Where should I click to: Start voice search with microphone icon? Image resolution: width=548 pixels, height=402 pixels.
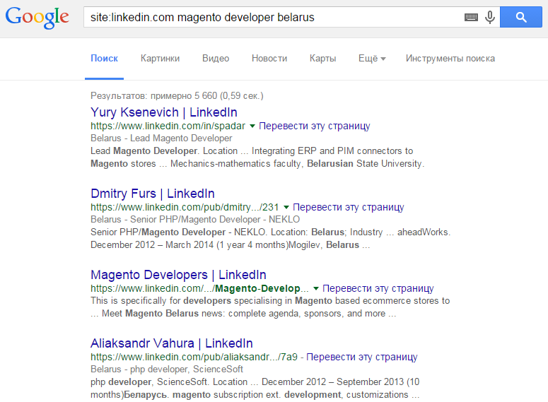pos(489,17)
